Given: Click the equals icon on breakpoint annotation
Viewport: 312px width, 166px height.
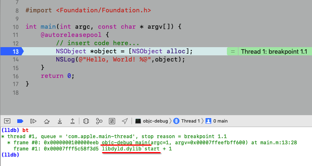Looking at the screenshot, I should [233, 52].
